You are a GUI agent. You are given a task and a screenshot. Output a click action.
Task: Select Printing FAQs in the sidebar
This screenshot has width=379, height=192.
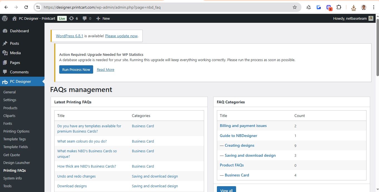pos(14,170)
